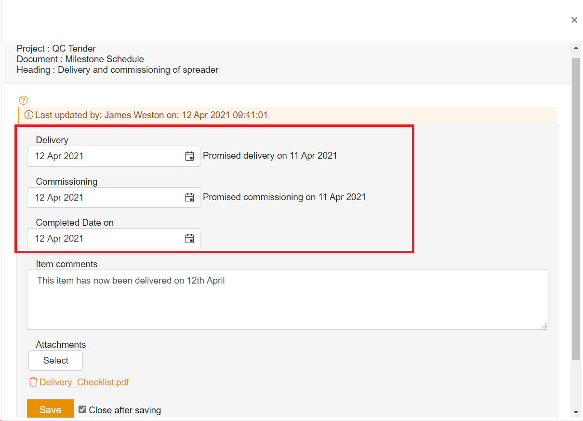The width and height of the screenshot is (583, 421).
Task: Click the Commissioning date input field
Action: (103, 198)
